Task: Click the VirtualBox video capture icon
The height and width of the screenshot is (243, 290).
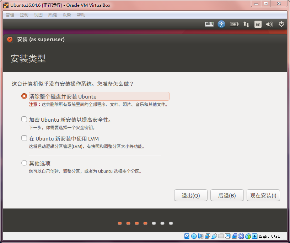Action: (234, 236)
